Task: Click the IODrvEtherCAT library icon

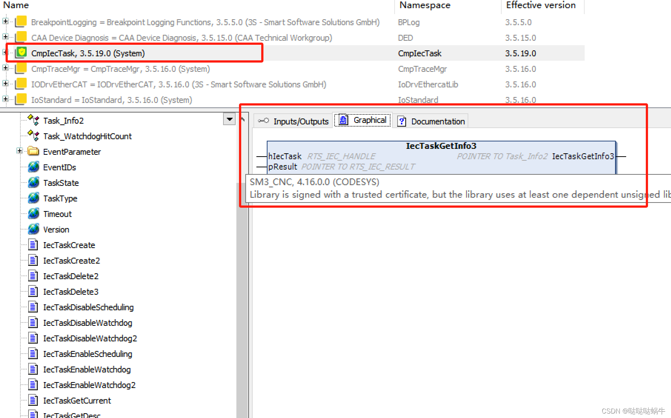Action: (x=21, y=84)
